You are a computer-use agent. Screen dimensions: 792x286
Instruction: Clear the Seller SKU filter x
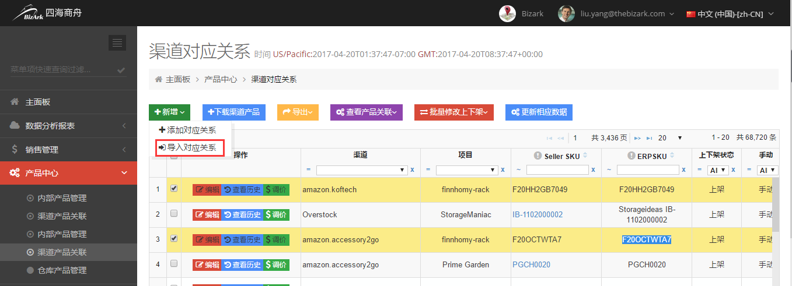593,170
